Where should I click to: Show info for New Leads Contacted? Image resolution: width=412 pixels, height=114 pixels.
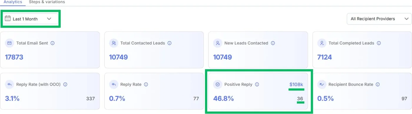tap(273, 43)
